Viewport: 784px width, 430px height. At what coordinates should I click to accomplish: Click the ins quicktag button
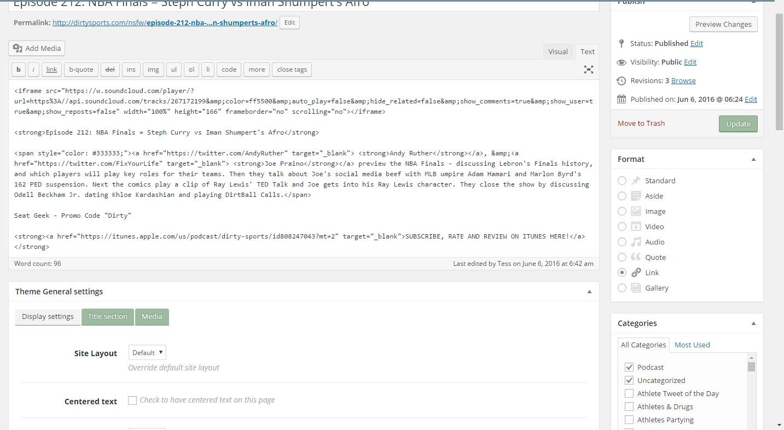(x=131, y=69)
